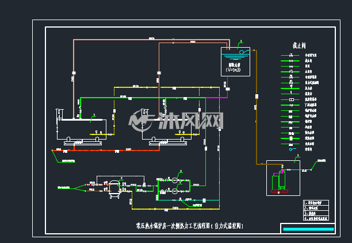Select the left hot water boiler body

[x=82, y=129]
